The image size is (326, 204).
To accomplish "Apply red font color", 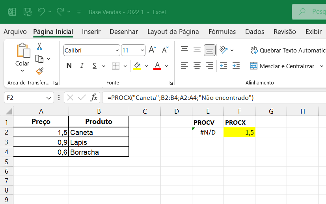I will point(157,66).
